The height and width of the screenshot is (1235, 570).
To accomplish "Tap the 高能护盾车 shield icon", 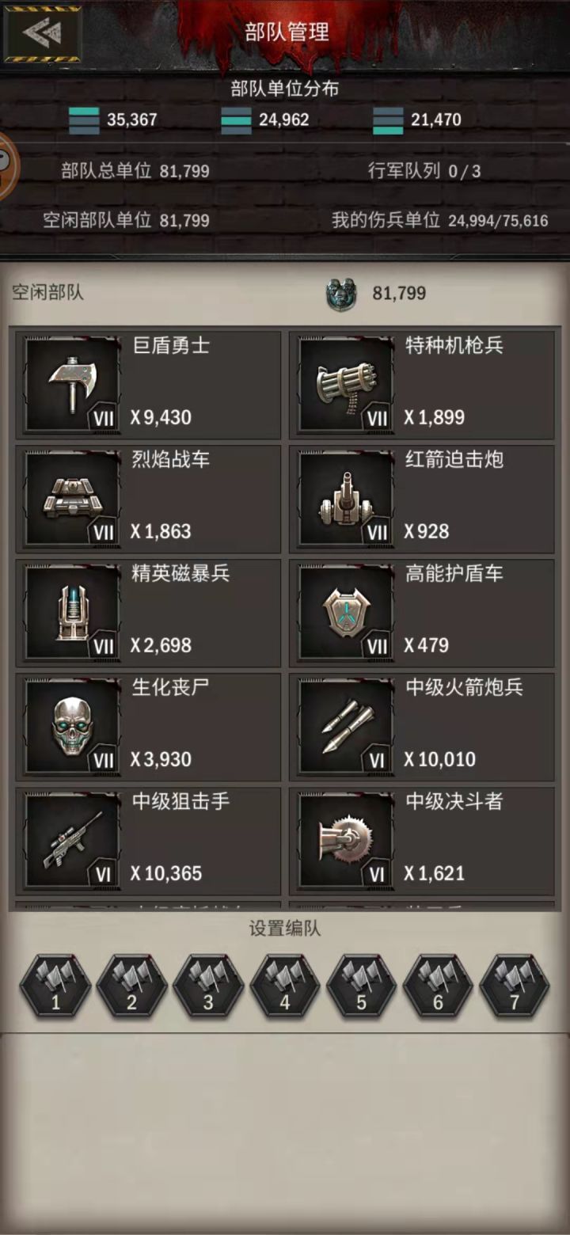I will coord(346,613).
